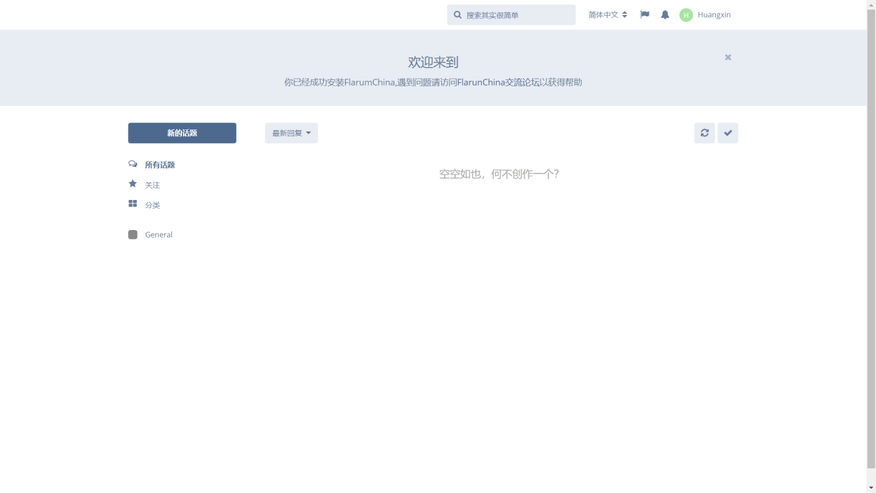
Task: Open the 最新回复 sort dropdown
Action: pos(292,133)
